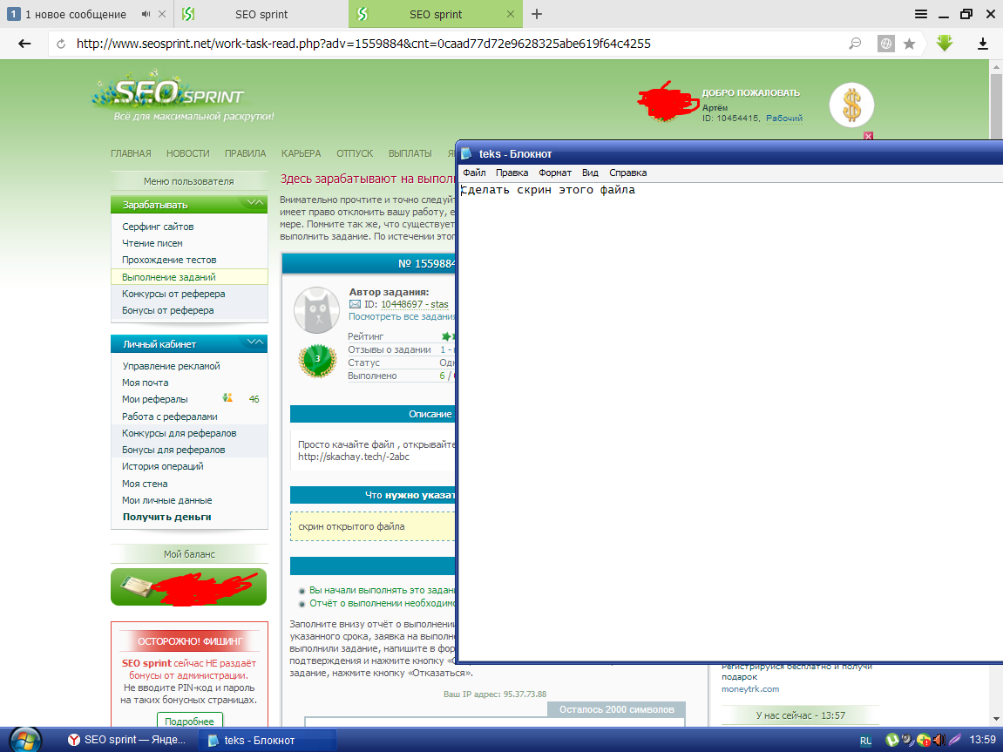Go to КАРЬЕРА in site navigation
The height and width of the screenshot is (752, 1003).
[301, 153]
